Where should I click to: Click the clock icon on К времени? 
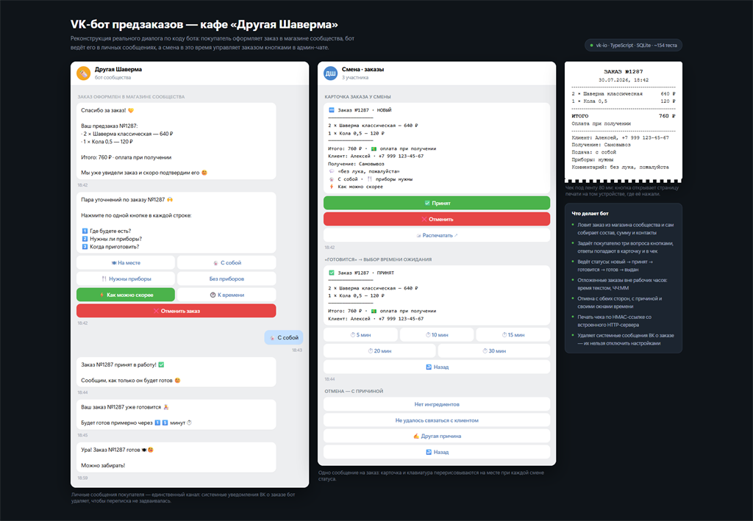(x=213, y=295)
